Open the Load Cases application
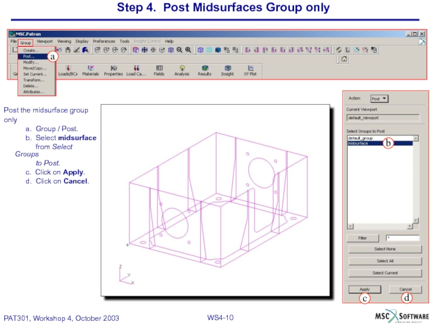The width and height of the screenshot is (434, 325). pyautogui.click(x=136, y=71)
